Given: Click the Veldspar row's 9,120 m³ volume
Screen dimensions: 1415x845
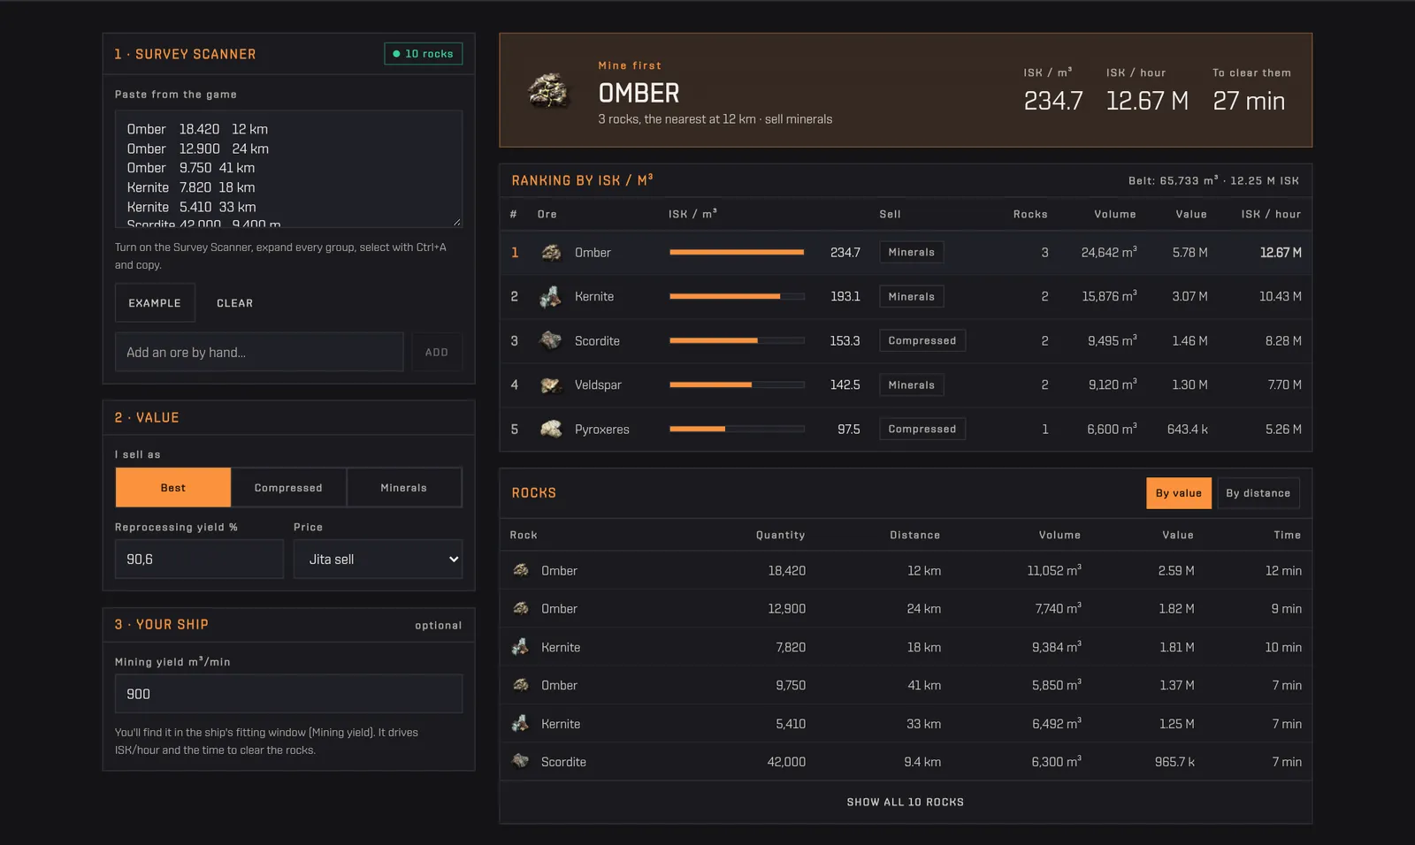Looking at the screenshot, I should [x=1113, y=384].
